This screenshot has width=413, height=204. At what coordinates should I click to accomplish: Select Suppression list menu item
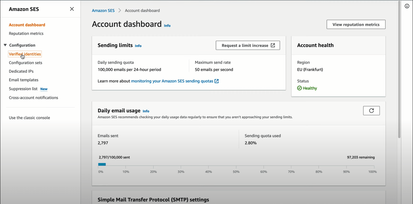click(23, 89)
